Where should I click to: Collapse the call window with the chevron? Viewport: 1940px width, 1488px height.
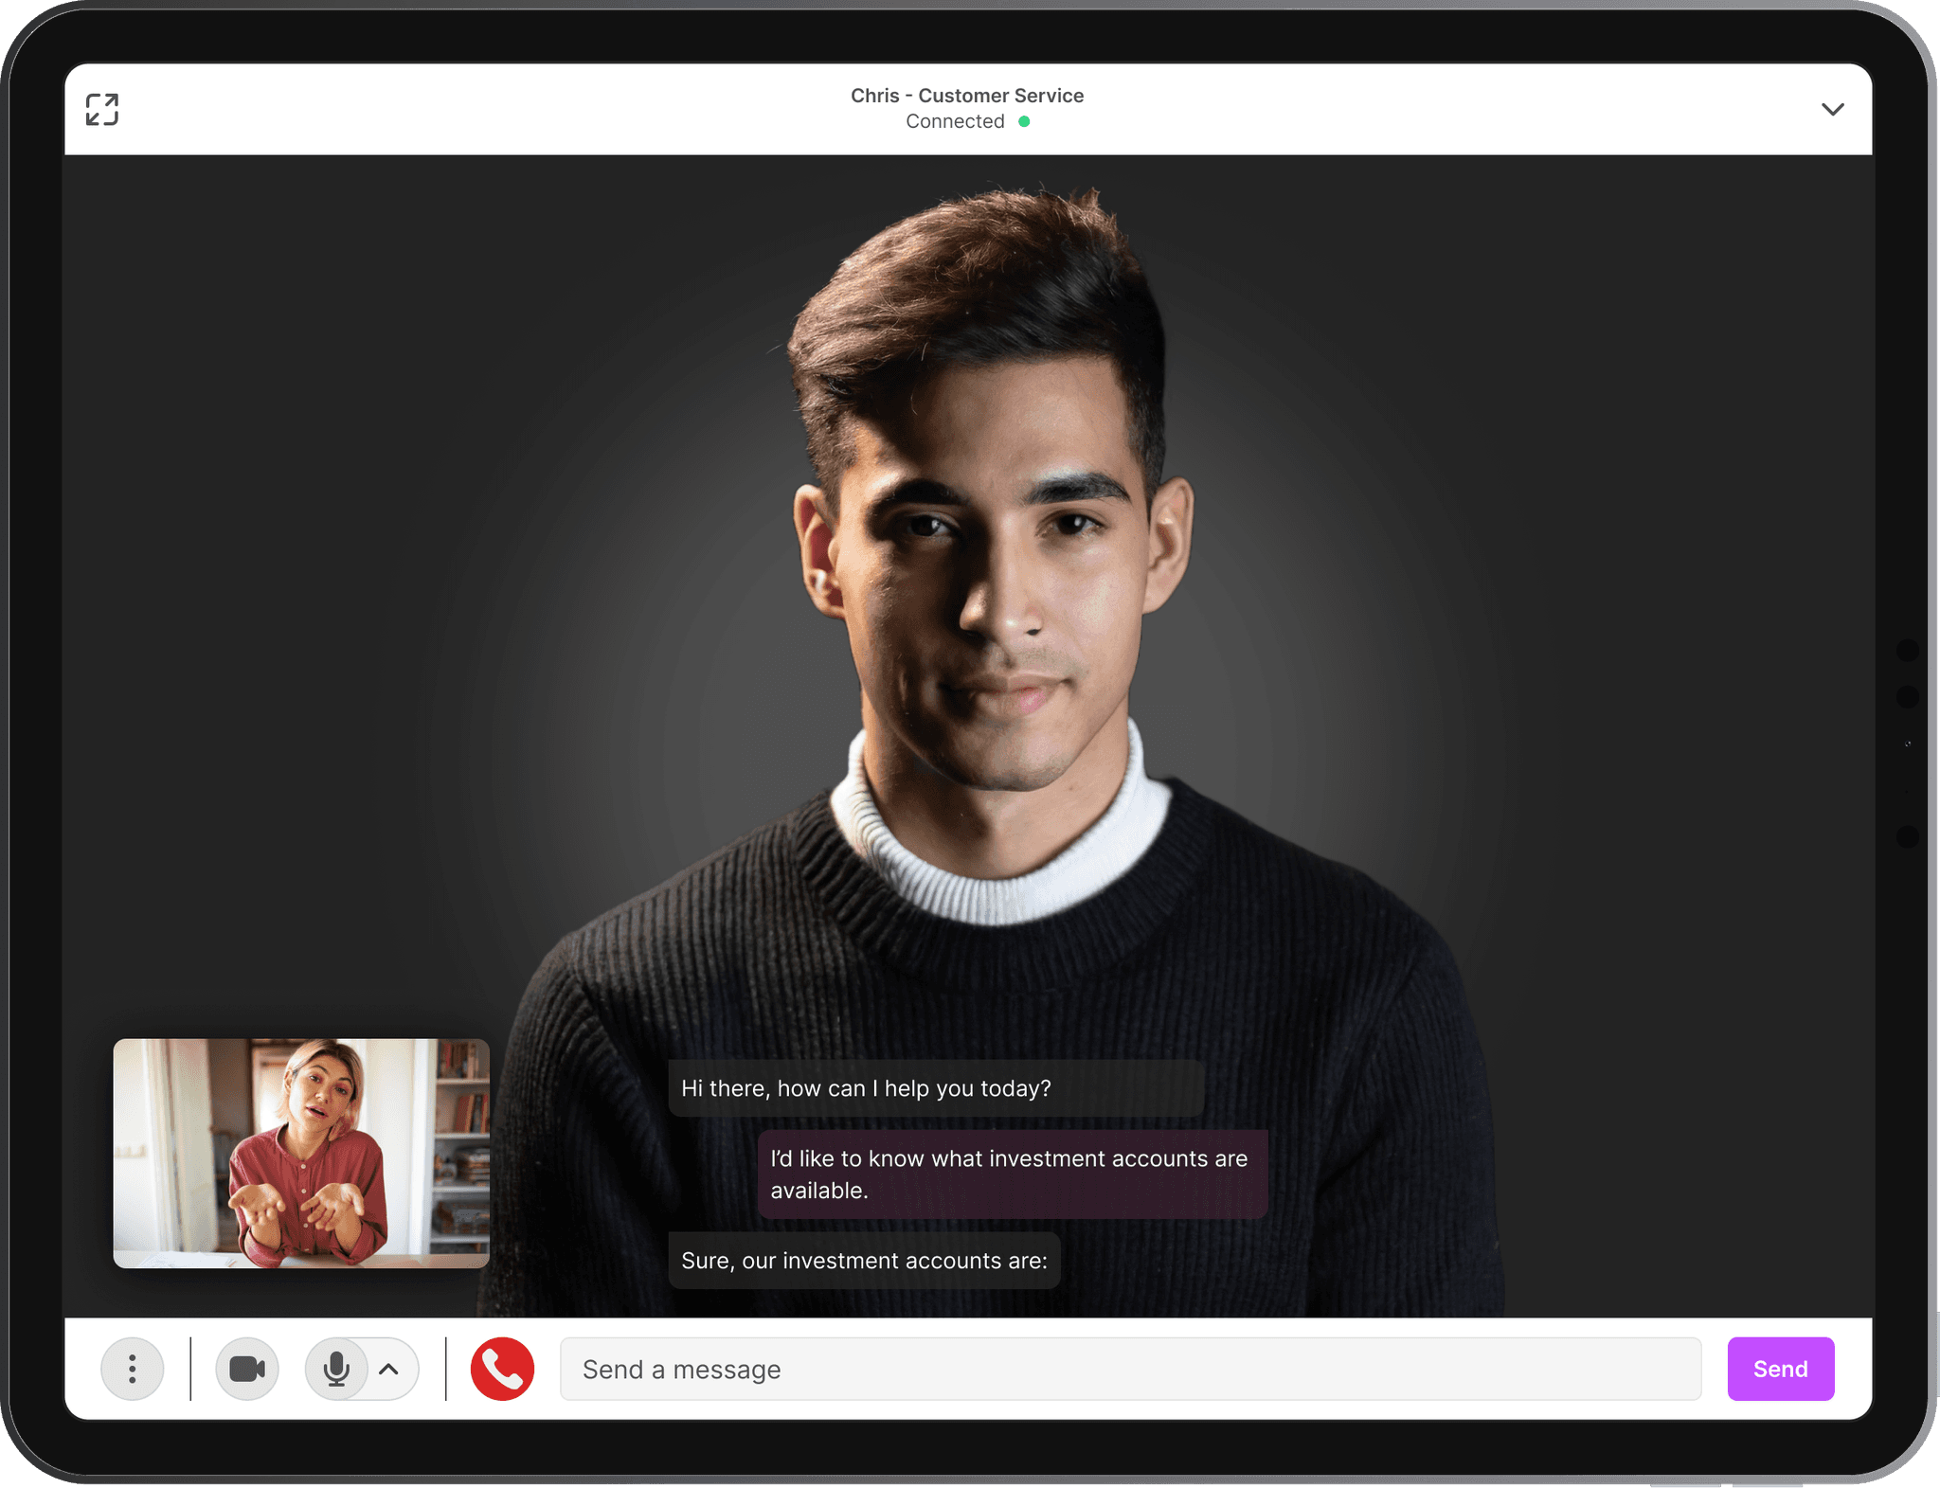pyautogui.click(x=1832, y=109)
